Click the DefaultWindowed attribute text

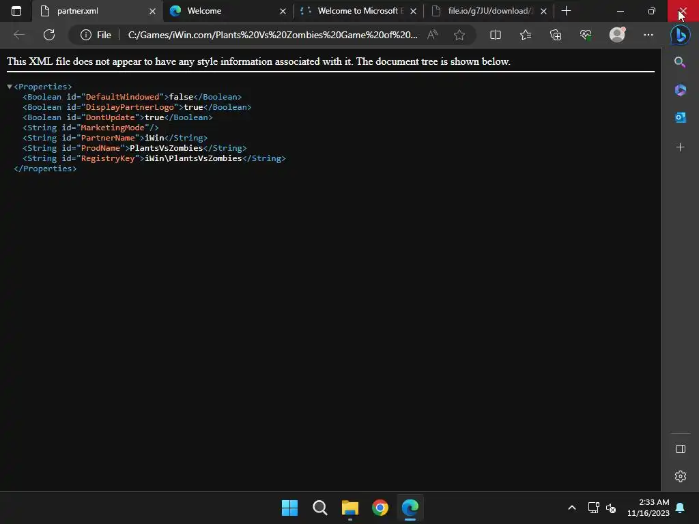coord(122,97)
